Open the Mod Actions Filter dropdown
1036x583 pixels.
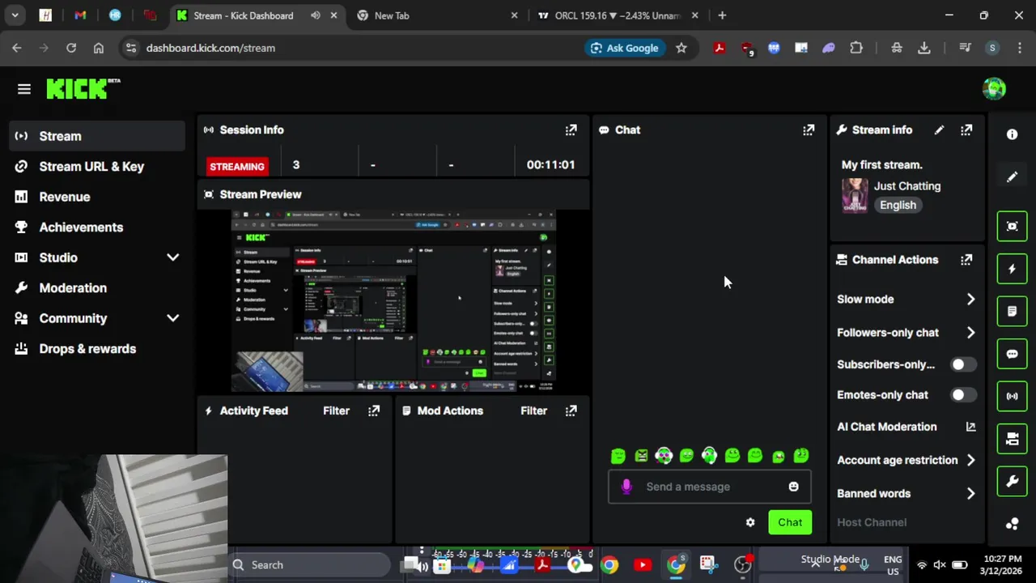tap(533, 411)
